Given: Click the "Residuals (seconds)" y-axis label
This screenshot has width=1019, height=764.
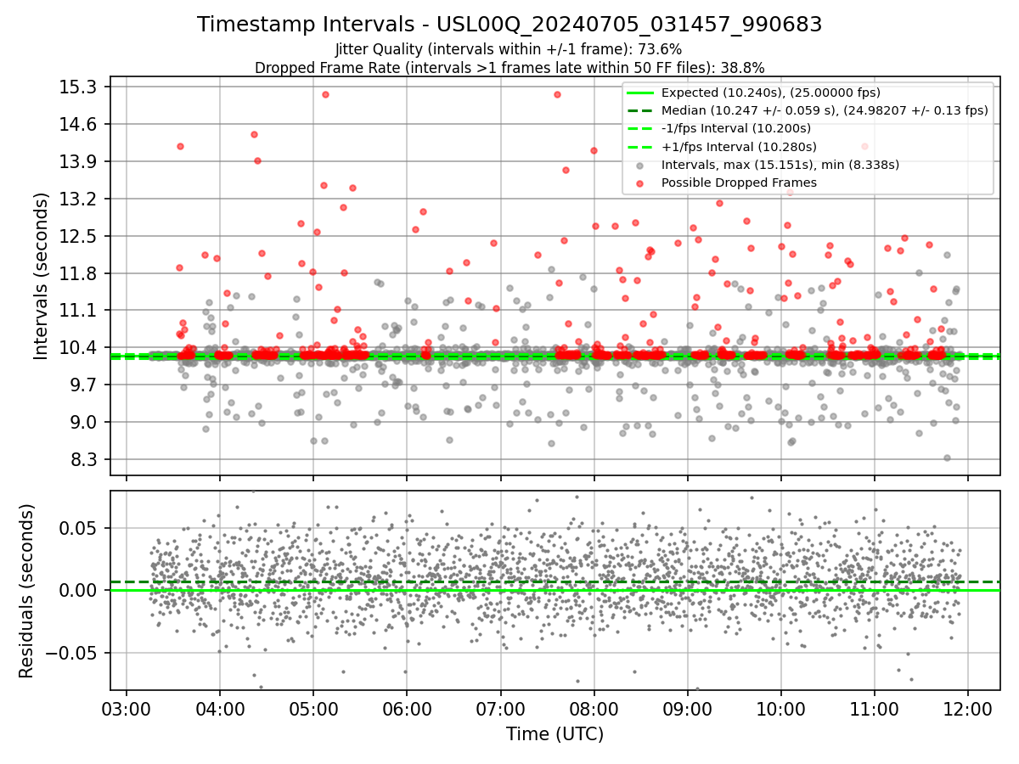Looking at the screenshot, I should point(27,591).
